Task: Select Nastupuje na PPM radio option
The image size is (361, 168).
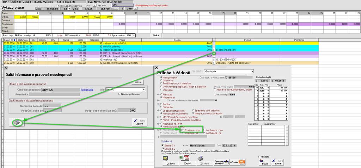Action: click(x=161, y=124)
